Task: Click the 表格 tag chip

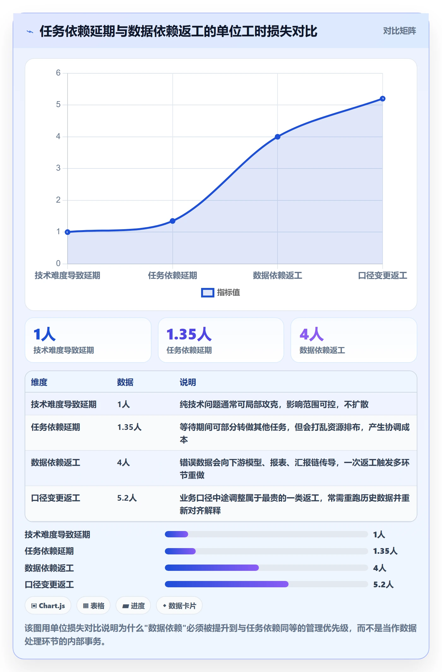Action: click(93, 606)
